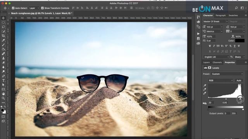Toggle Quick Mask mode icon
The width and height of the screenshot is (248, 139).
coord(3,117)
